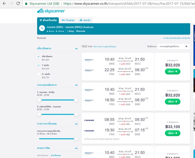Viewport: 195px width, 158px height.
Task: Select the first ฿32,020 flight with the green button
Action: [173, 71]
